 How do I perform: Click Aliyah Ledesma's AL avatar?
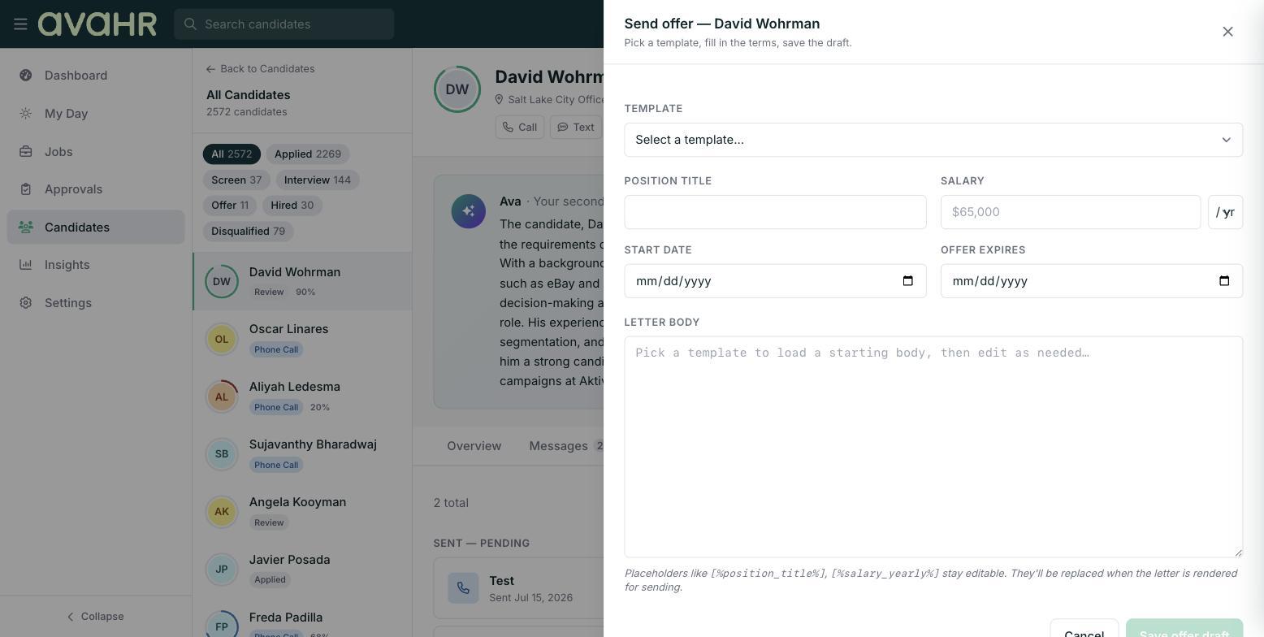click(222, 396)
